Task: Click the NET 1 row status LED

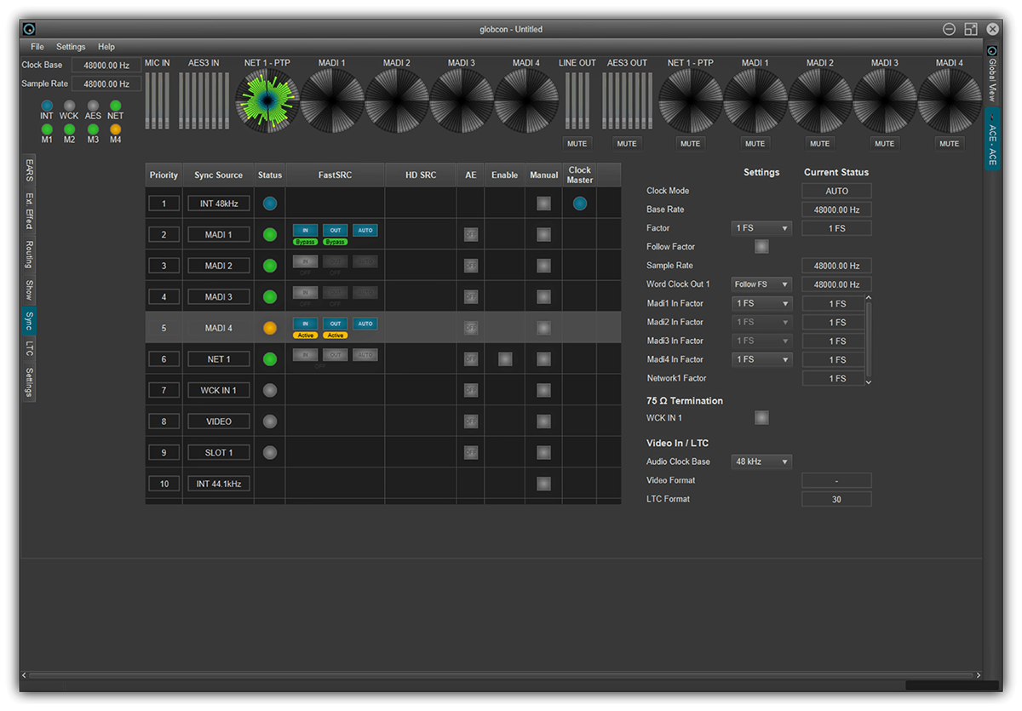Action: click(270, 359)
